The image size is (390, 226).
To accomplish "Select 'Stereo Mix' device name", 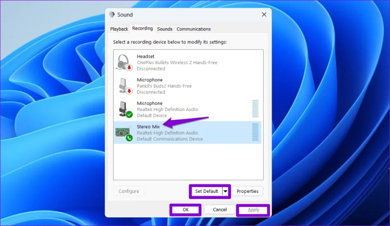I will 148,126.
